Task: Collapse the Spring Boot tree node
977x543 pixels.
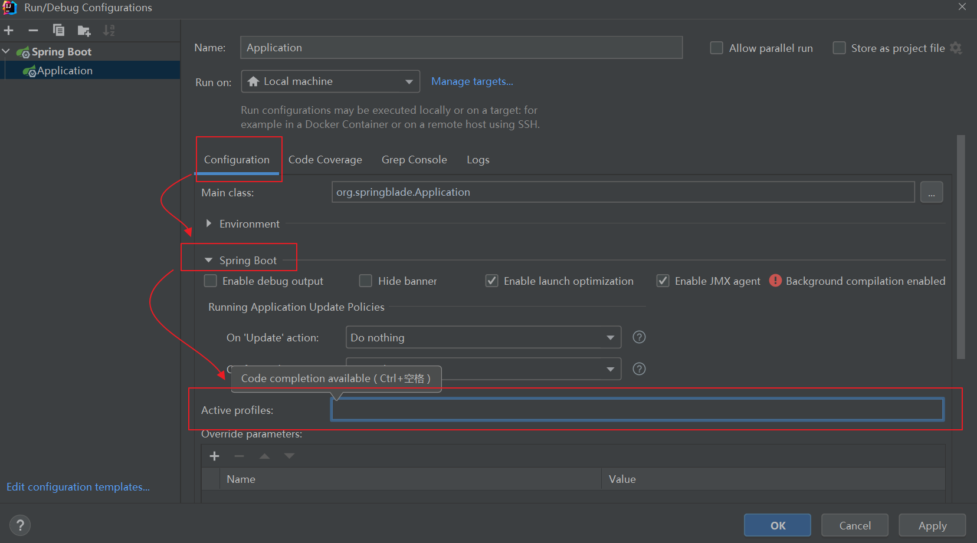Action: point(6,52)
